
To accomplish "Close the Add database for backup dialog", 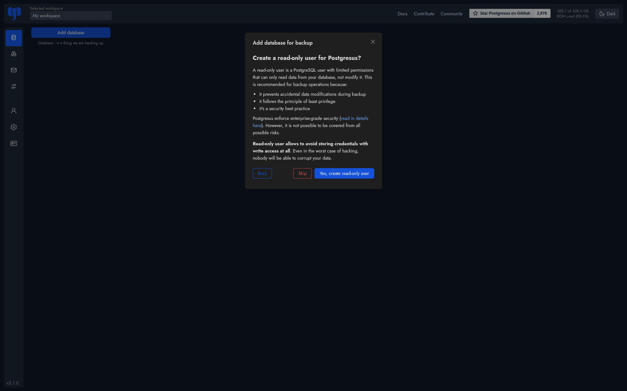I will [373, 42].
